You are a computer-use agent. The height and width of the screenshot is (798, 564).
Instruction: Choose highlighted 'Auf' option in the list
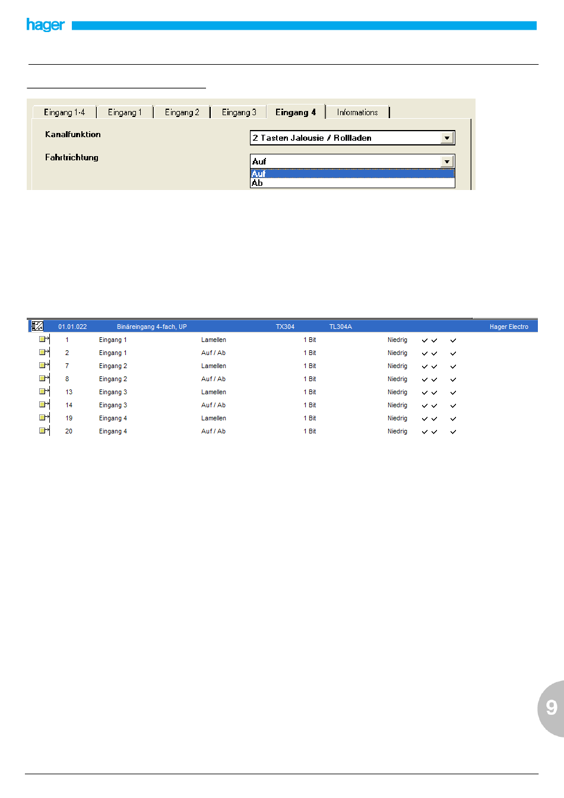coord(352,173)
